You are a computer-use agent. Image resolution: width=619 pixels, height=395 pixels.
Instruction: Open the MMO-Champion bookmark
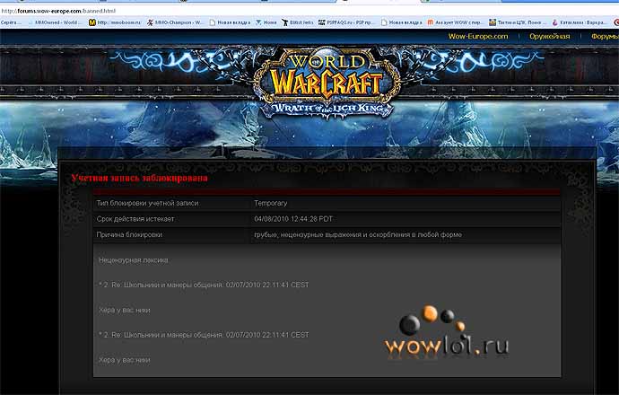(179, 22)
